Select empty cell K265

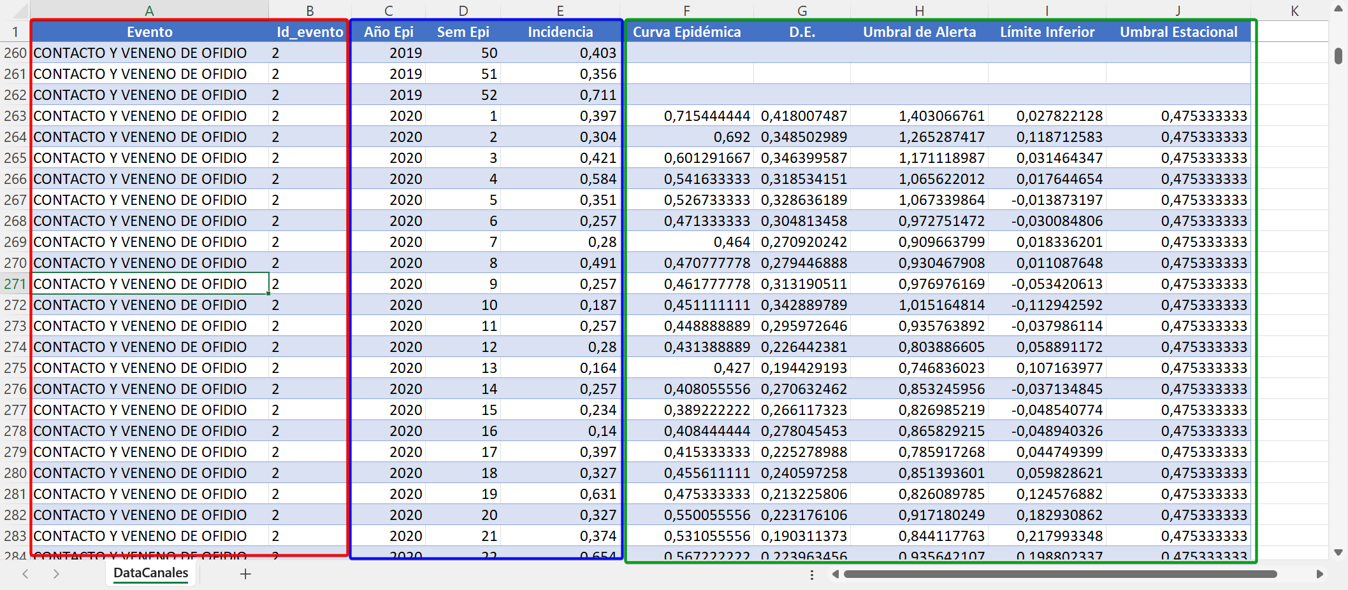(x=1289, y=158)
